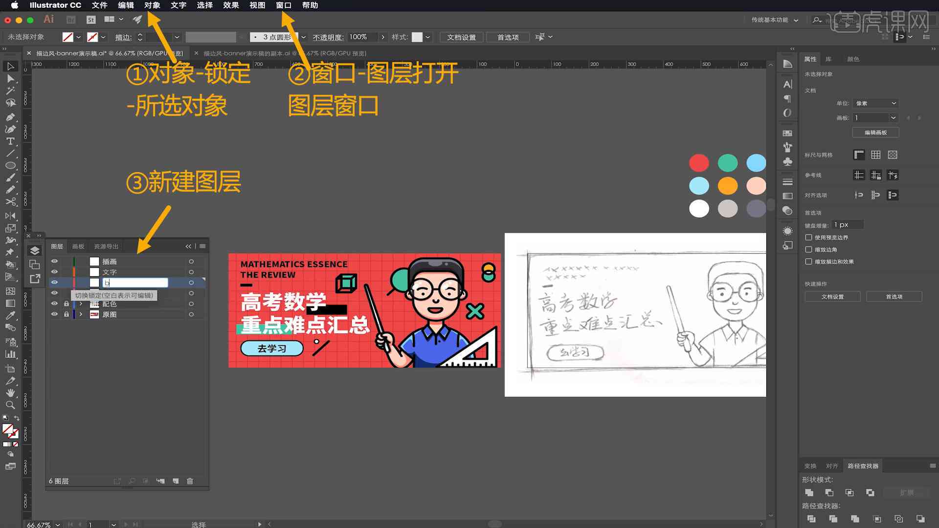Toggle visibility of 插画 layer
Screen dimensions: 939x528
point(55,261)
